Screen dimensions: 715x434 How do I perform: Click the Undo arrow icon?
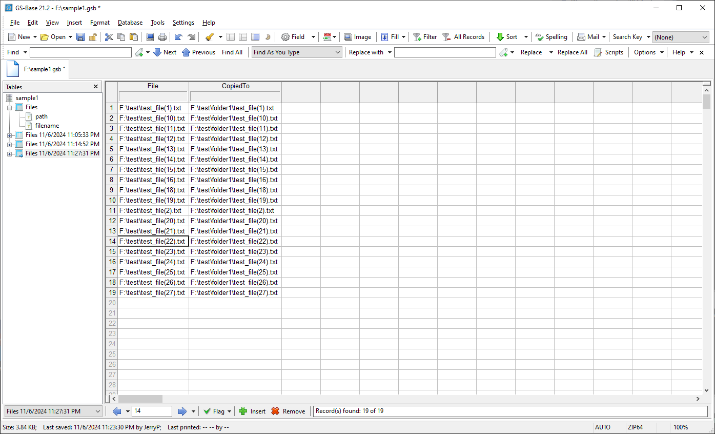(178, 37)
